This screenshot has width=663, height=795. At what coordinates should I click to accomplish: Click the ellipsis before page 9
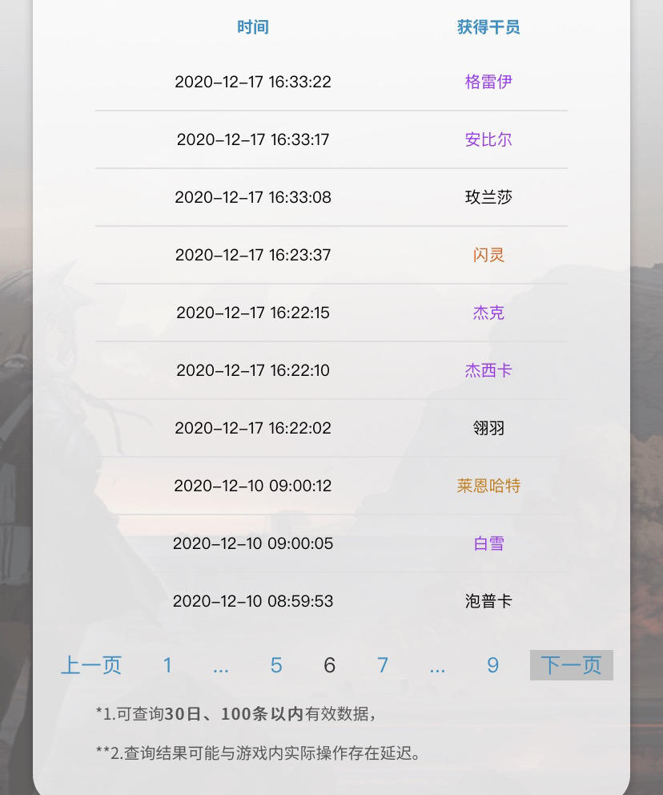(x=437, y=665)
